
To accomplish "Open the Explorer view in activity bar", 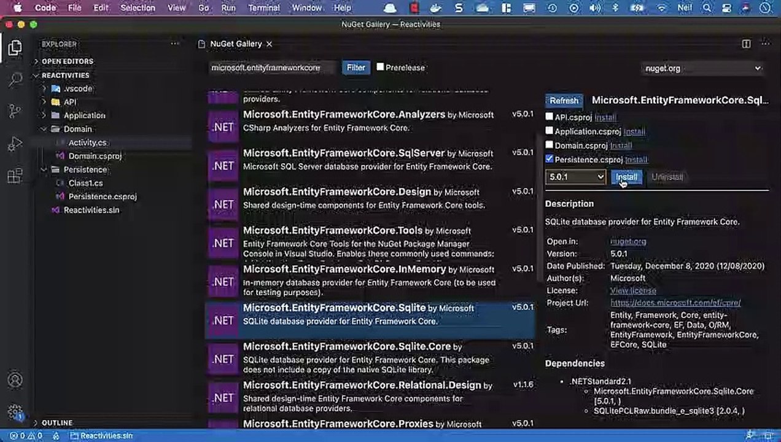I will click(x=15, y=48).
